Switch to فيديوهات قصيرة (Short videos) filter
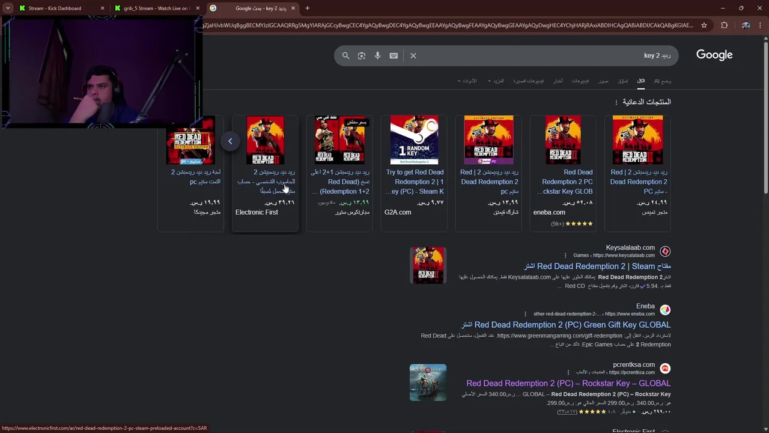The image size is (769, 433). coord(528,81)
